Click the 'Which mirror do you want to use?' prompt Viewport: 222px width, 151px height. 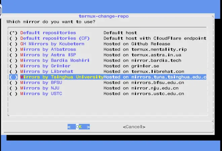point(51,22)
